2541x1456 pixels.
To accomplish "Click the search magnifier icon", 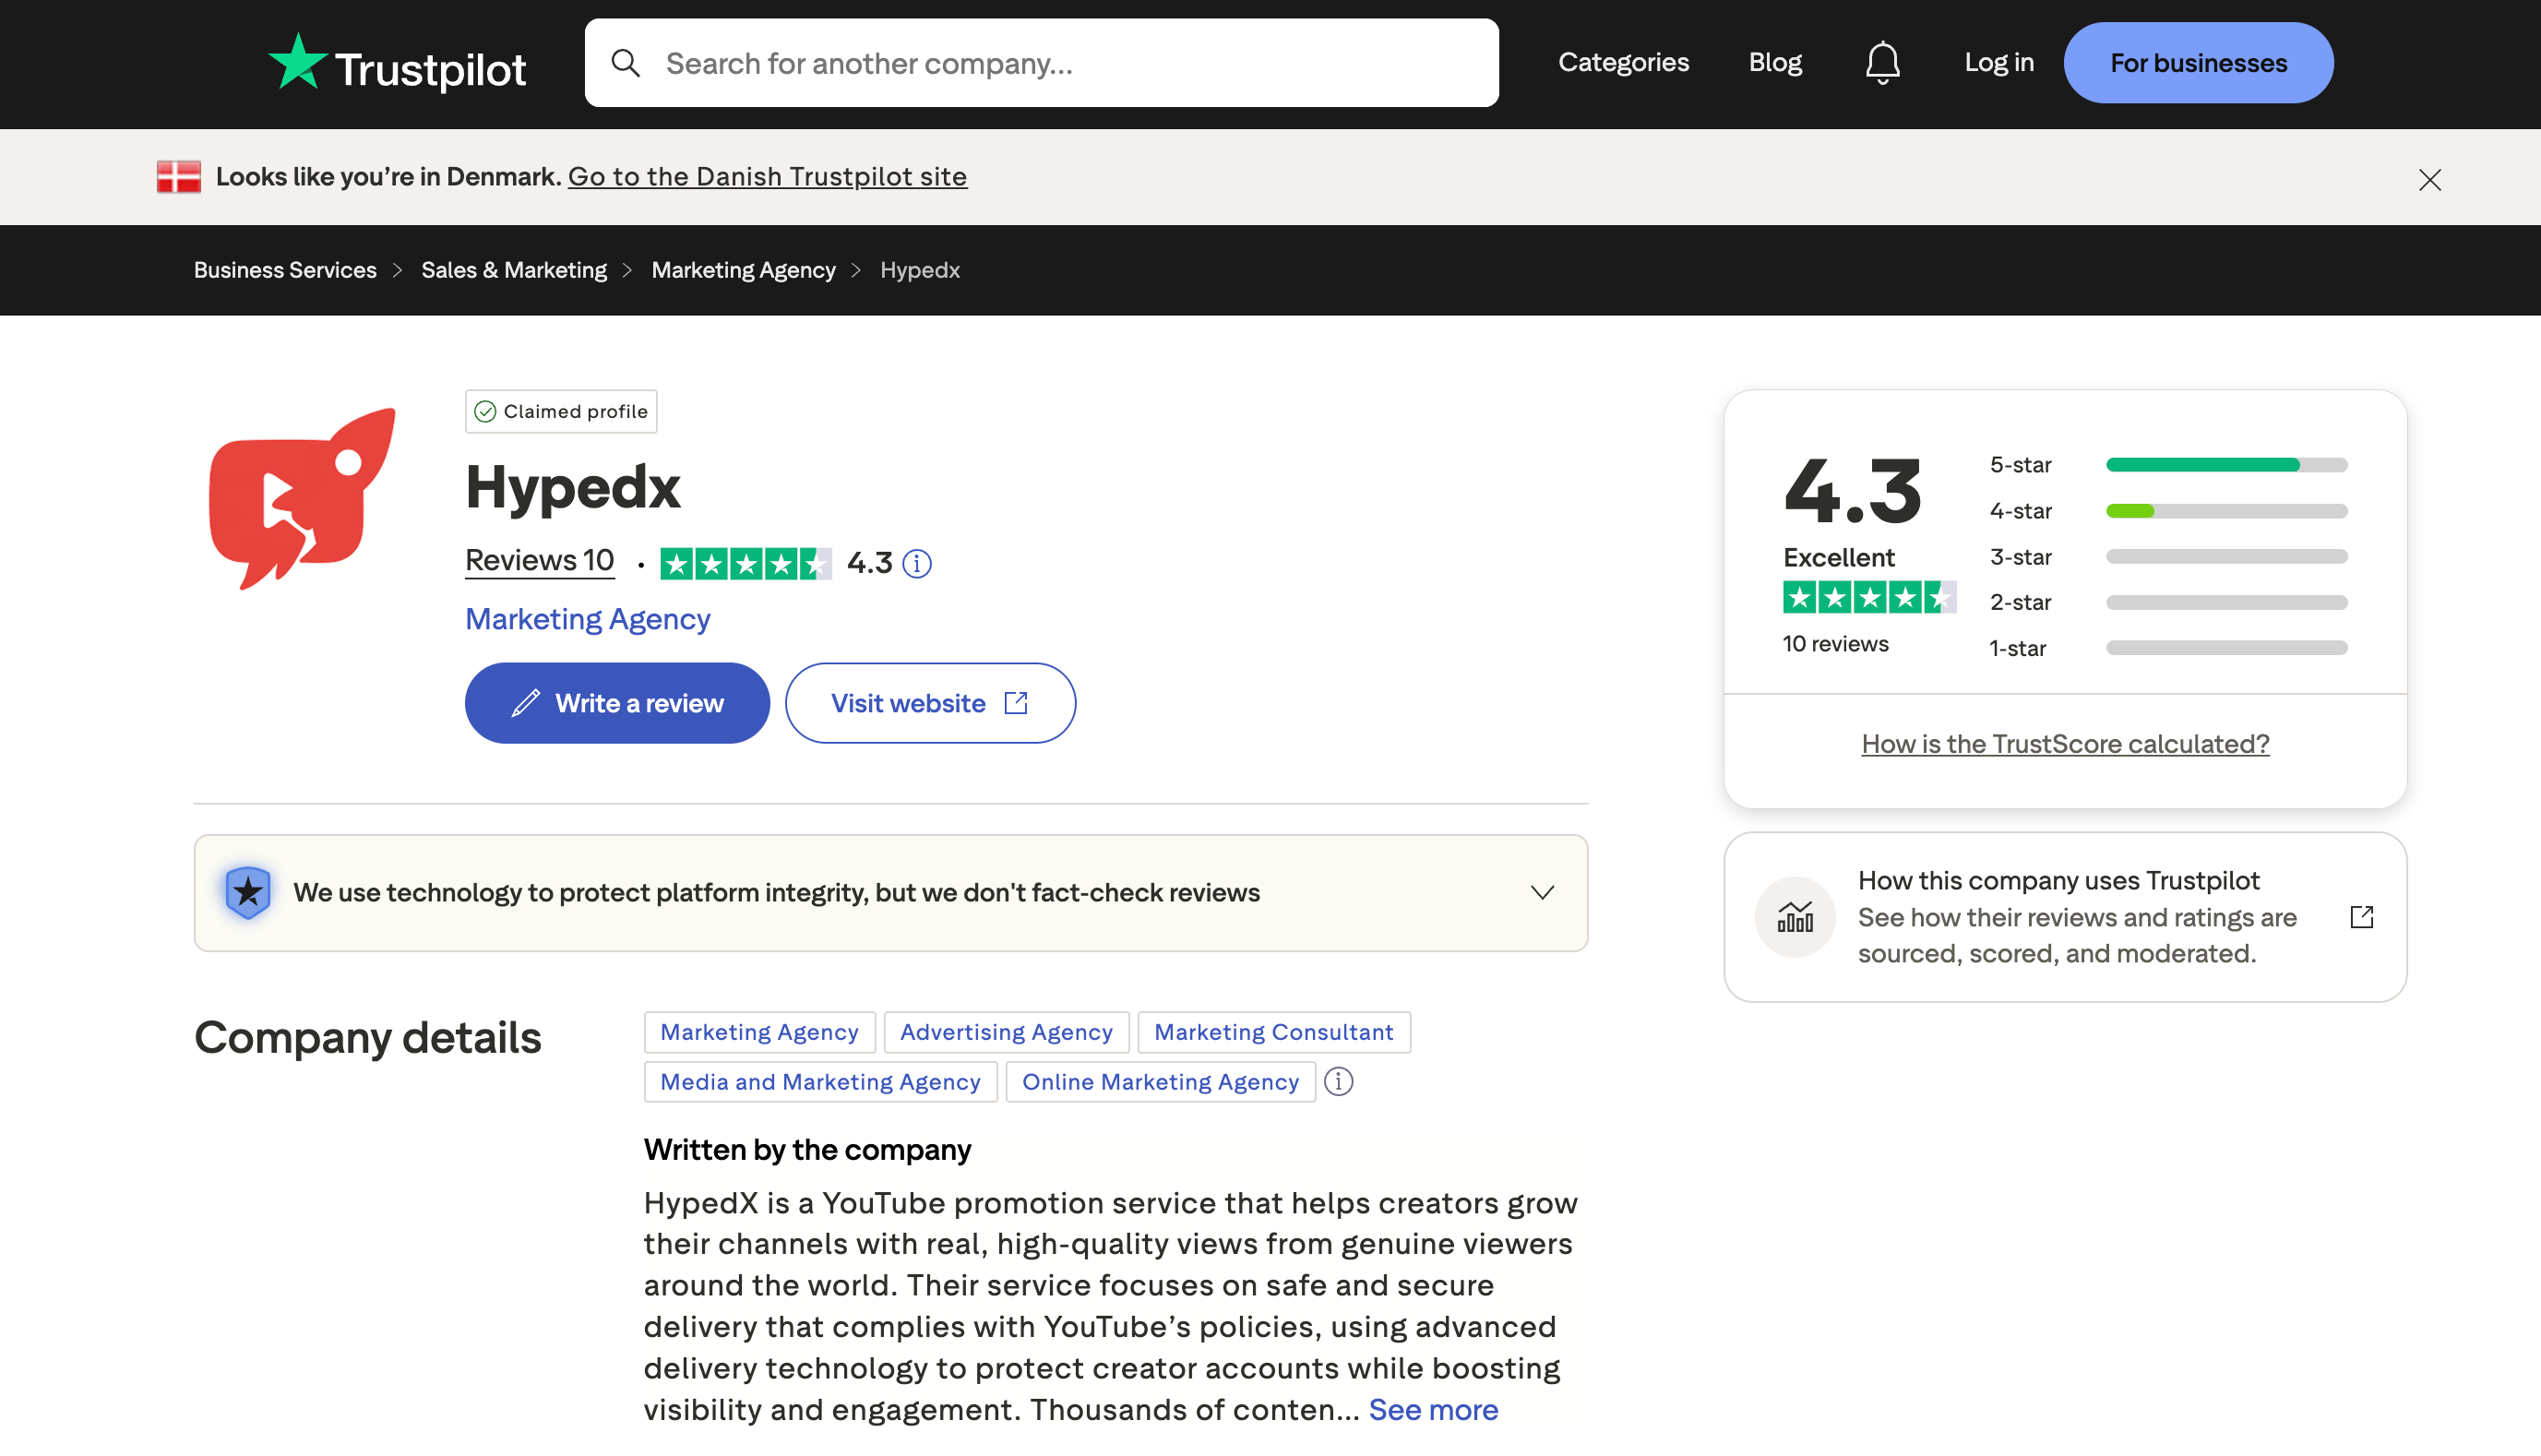I will pyautogui.click(x=626, y=63).
